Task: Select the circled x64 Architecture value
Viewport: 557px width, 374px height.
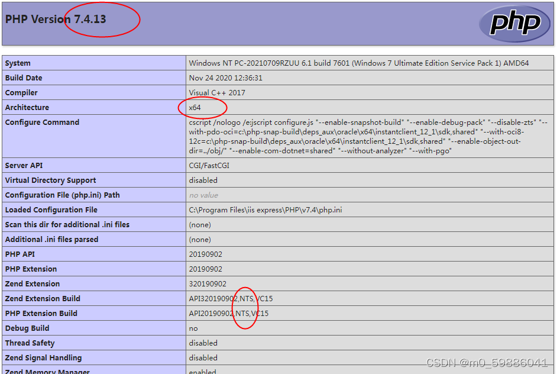Action: (197, 107)
